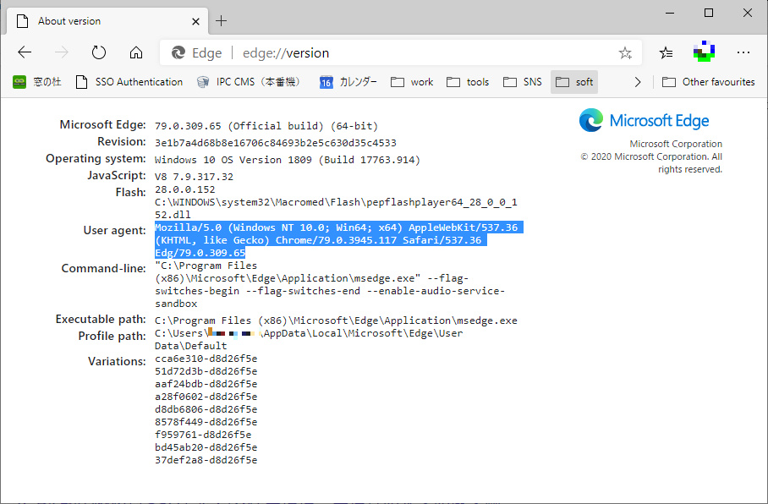768x504 pixels.
Task: Open the Favorites list icon
Action: click(x=665, y=52)
